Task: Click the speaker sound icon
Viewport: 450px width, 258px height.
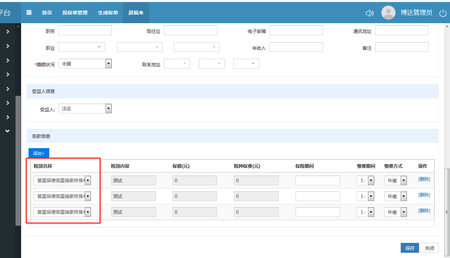Action: click(x=369, y=13)
